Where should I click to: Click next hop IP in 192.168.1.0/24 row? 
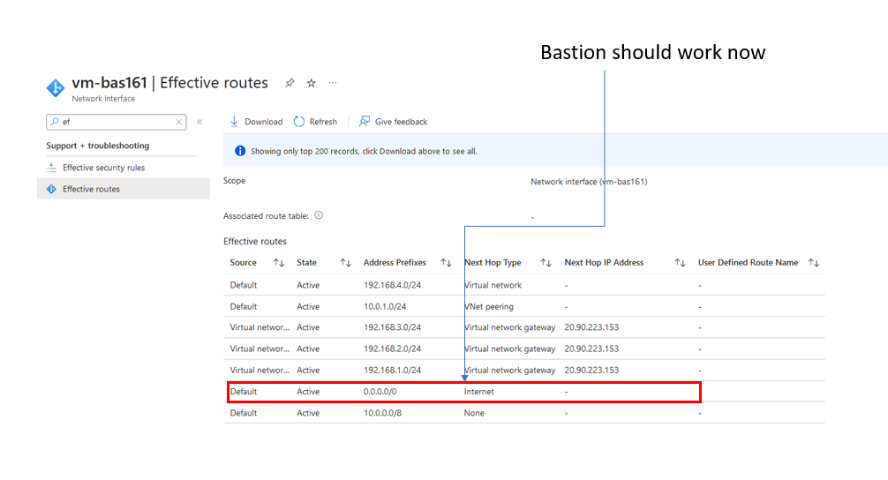coord(591,371)
